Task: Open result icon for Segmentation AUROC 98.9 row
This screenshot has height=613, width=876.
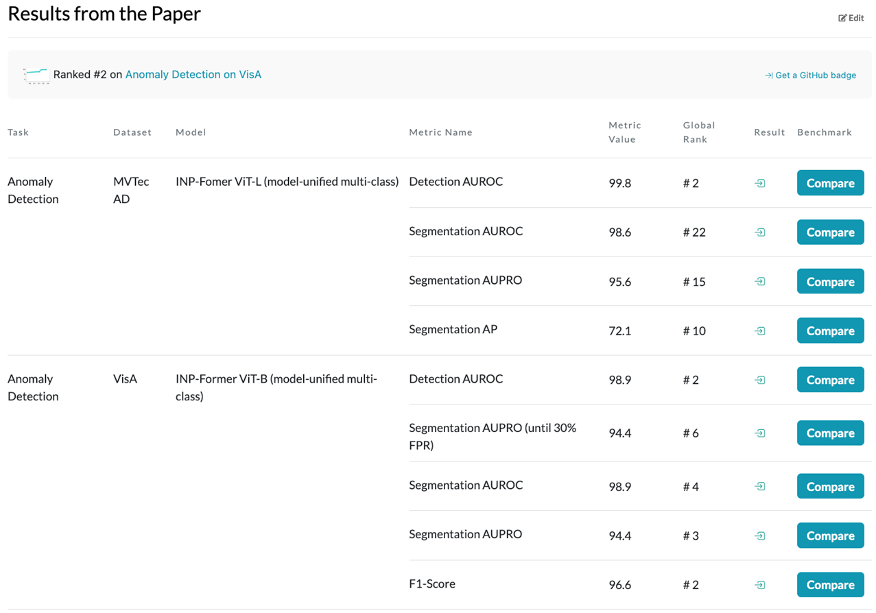Action: pyautogui.click(x=759, y=487)
